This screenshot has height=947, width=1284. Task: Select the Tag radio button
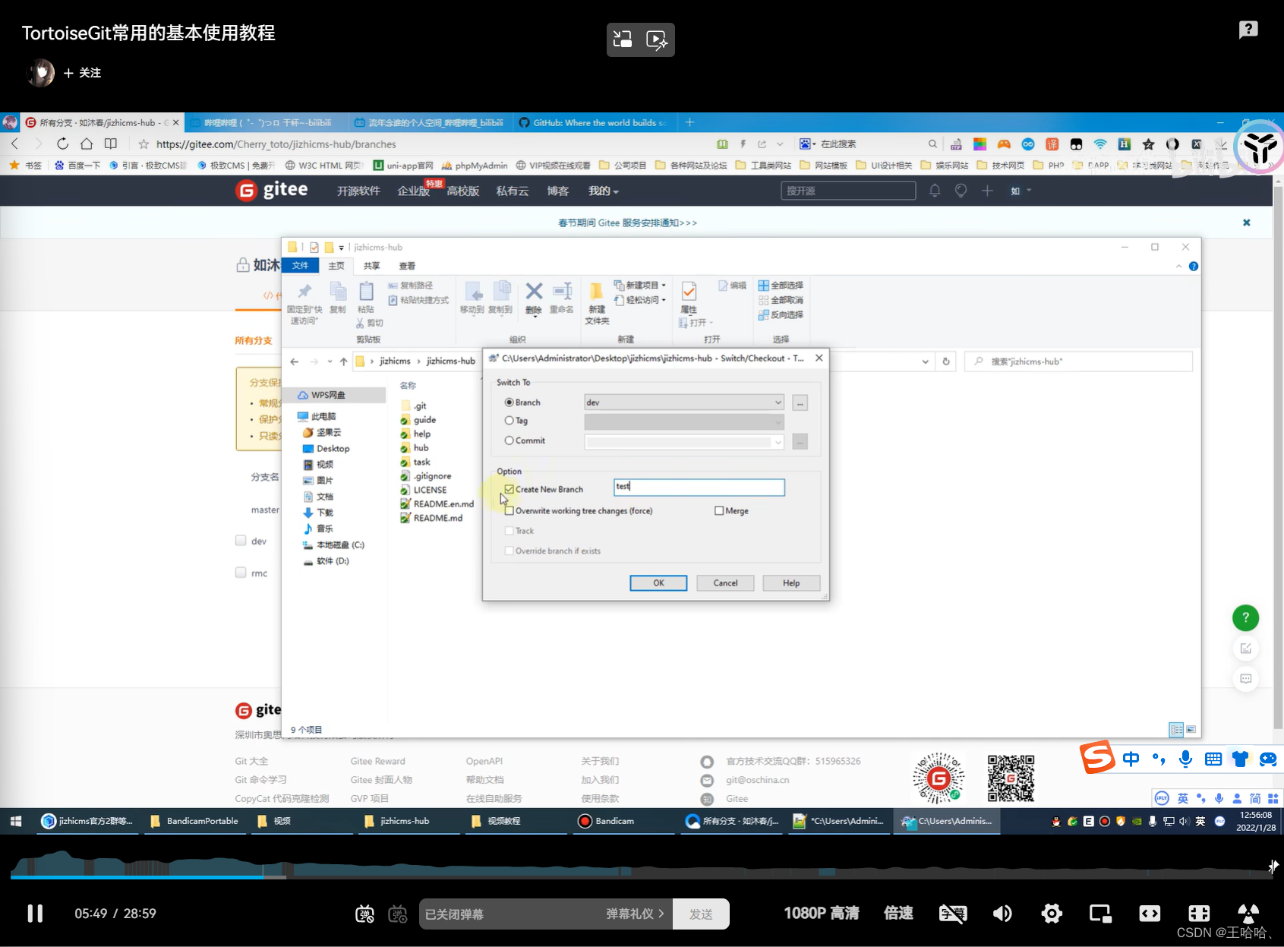click(509, 421)
